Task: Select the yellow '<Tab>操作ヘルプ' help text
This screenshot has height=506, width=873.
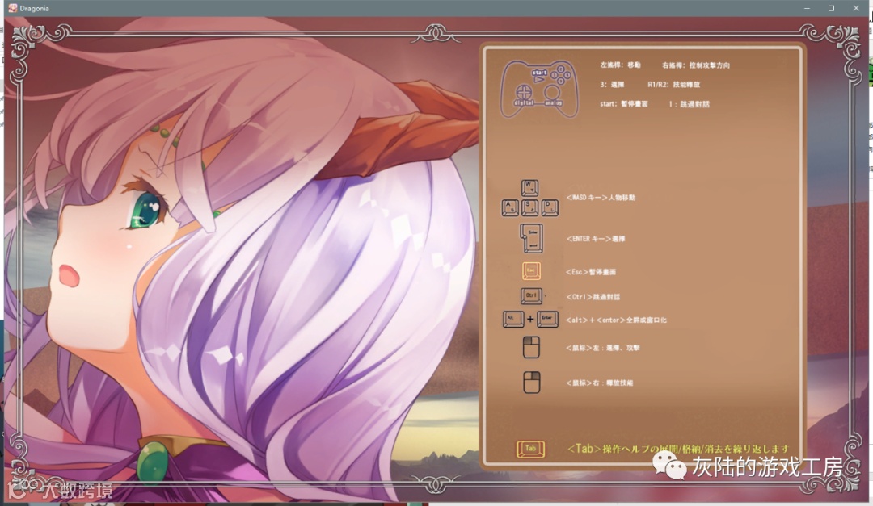Action: point(678,448)
